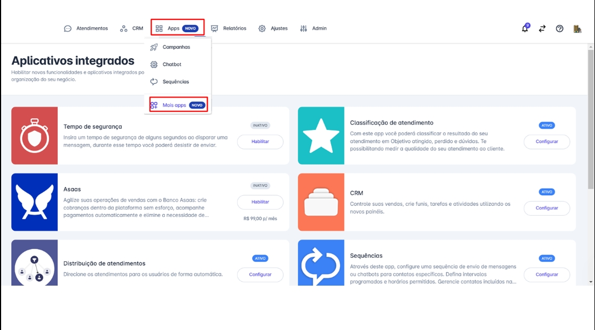Click the Tempo de segurança app icon
This screenshot has width=595, height=330.
(x=34, y=136)
